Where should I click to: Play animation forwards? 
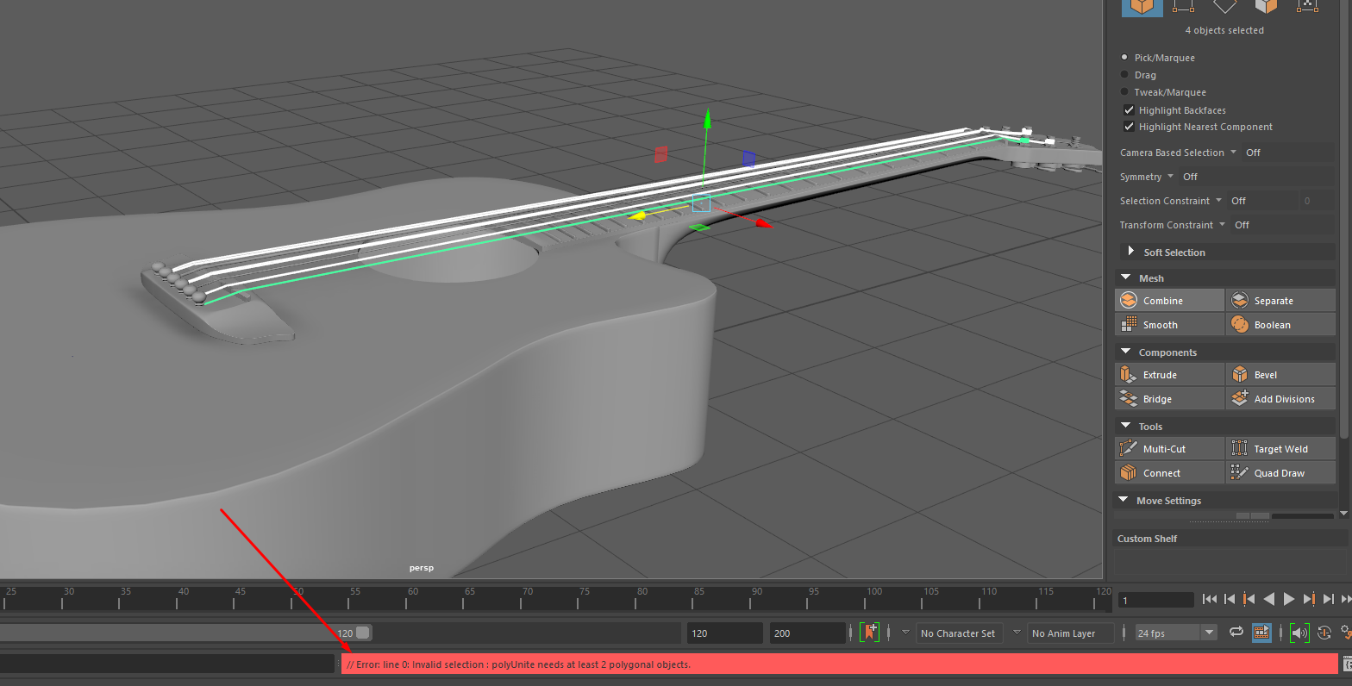(x=1289, y=599)
